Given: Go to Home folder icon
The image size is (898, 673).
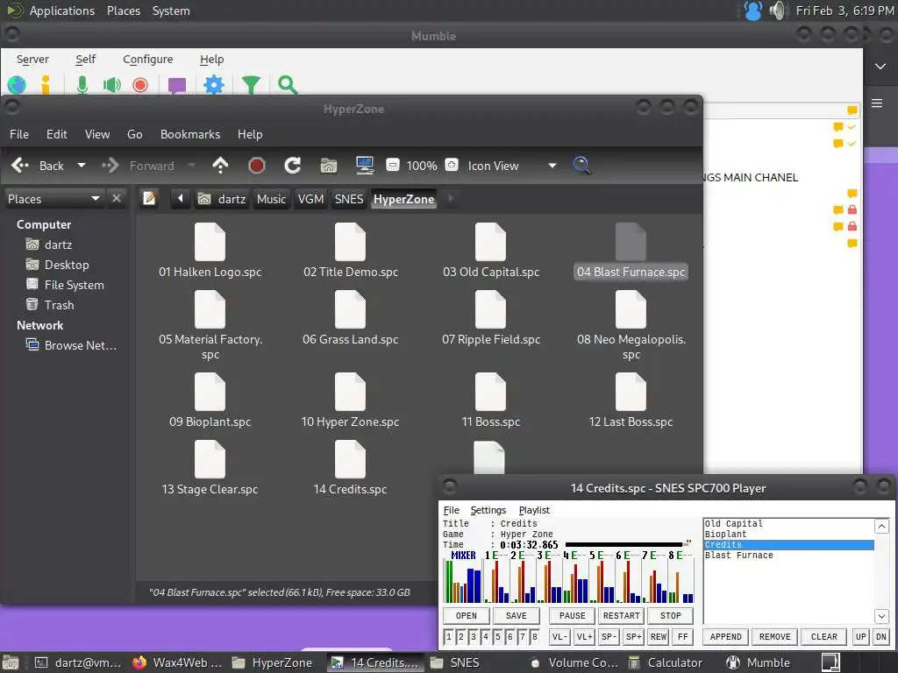Looking at the screenshot, I should [329, 166].
